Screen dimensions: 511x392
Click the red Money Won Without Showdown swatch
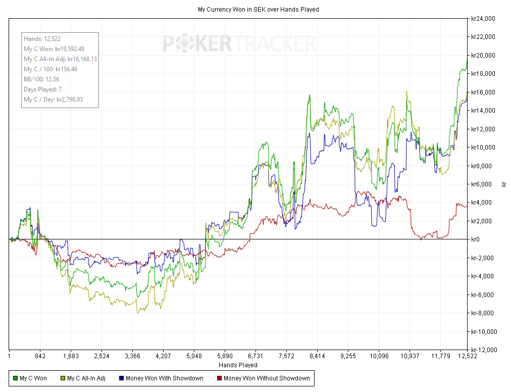click(219, 378)
